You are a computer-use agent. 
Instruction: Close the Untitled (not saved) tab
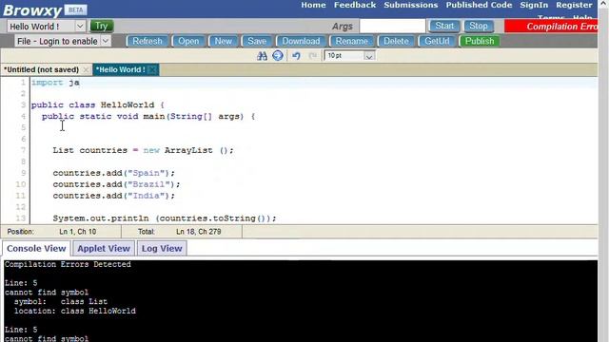pos(87,69)
